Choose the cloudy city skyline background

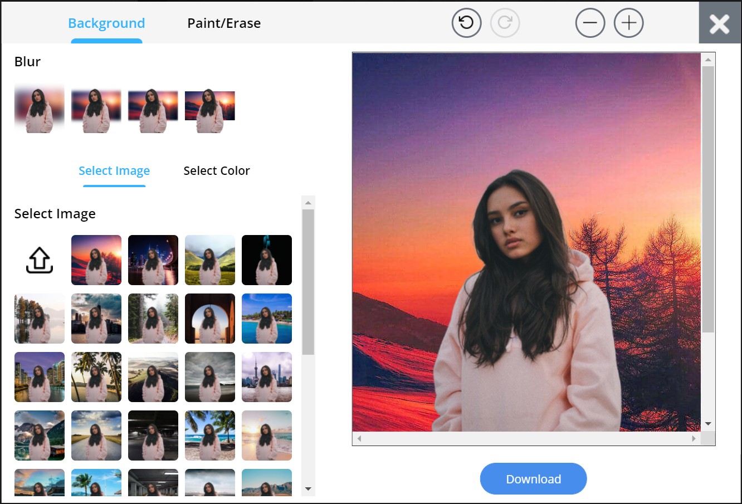[x=96, y=319]
